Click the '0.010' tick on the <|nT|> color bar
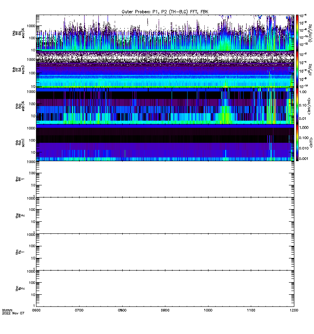The image size is (314, 334). pyautogui.click(x=304, y=148)
